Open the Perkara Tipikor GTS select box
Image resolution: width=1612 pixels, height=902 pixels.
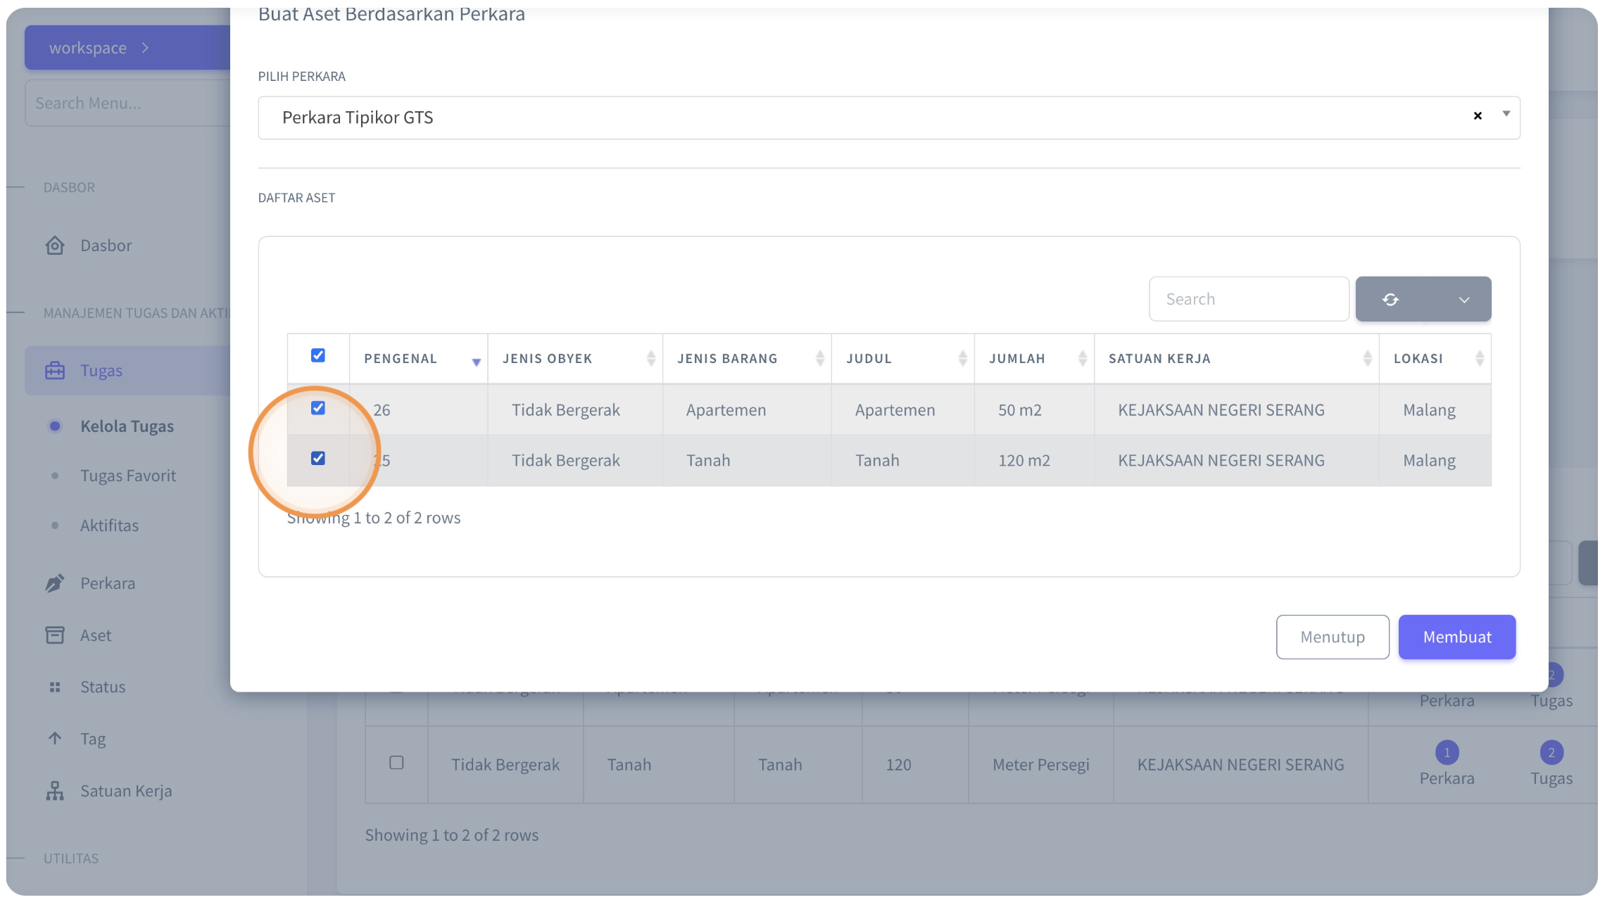(x=888, y=117)
